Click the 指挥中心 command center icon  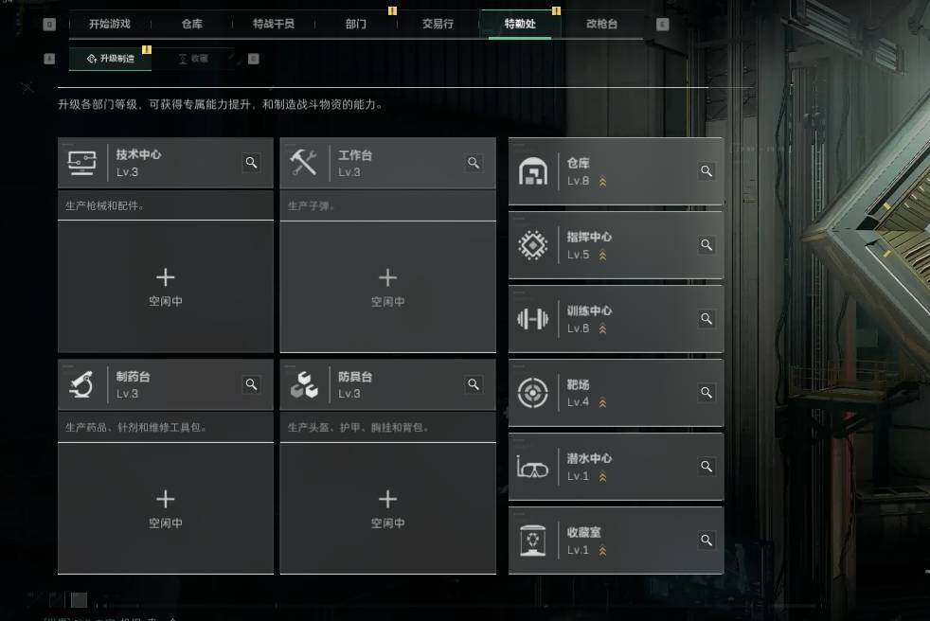532,245
